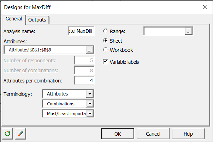Toggle the Variable labels checkbox
Screen dimensions: 213x142
tap(105, 62)
